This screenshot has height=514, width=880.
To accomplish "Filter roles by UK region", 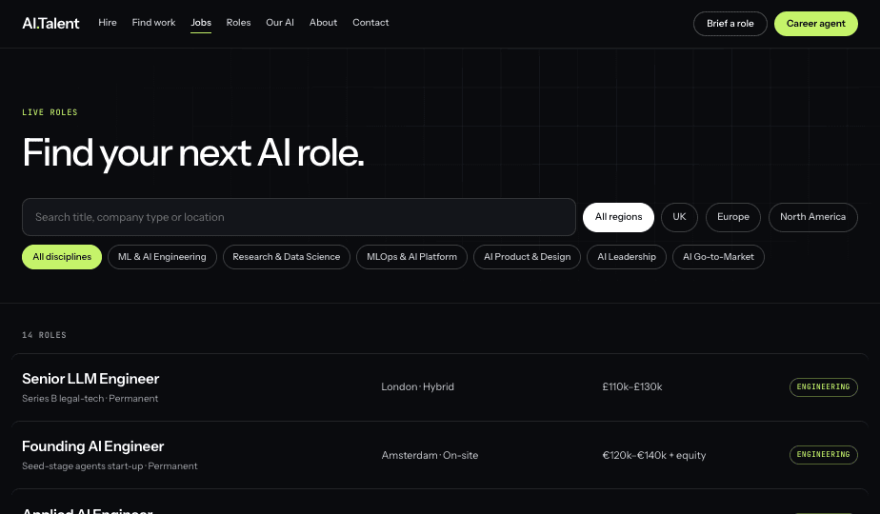I will click(680, 217).
